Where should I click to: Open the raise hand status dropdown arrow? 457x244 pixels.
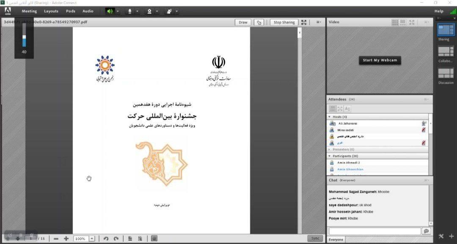click(177, 11)
